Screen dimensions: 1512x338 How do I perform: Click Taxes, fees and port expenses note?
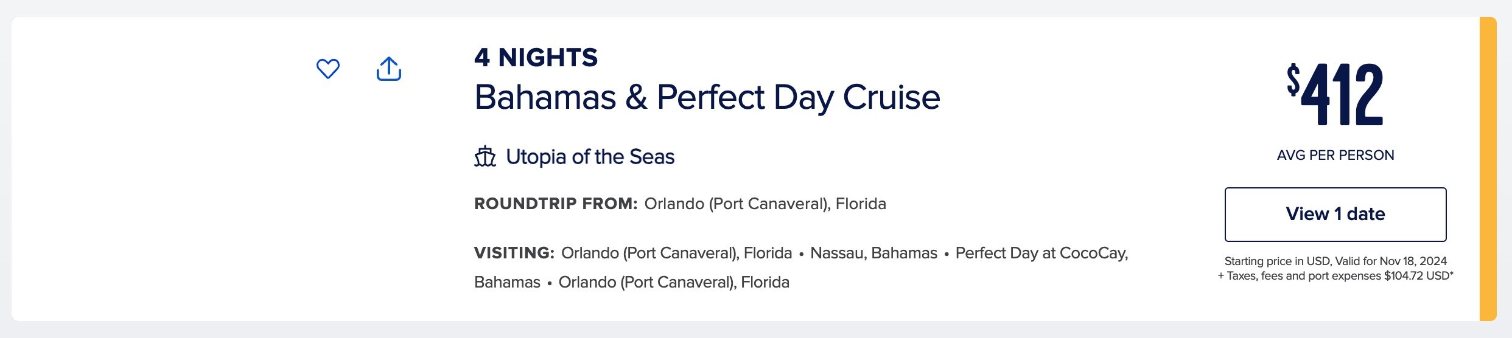1335,276
